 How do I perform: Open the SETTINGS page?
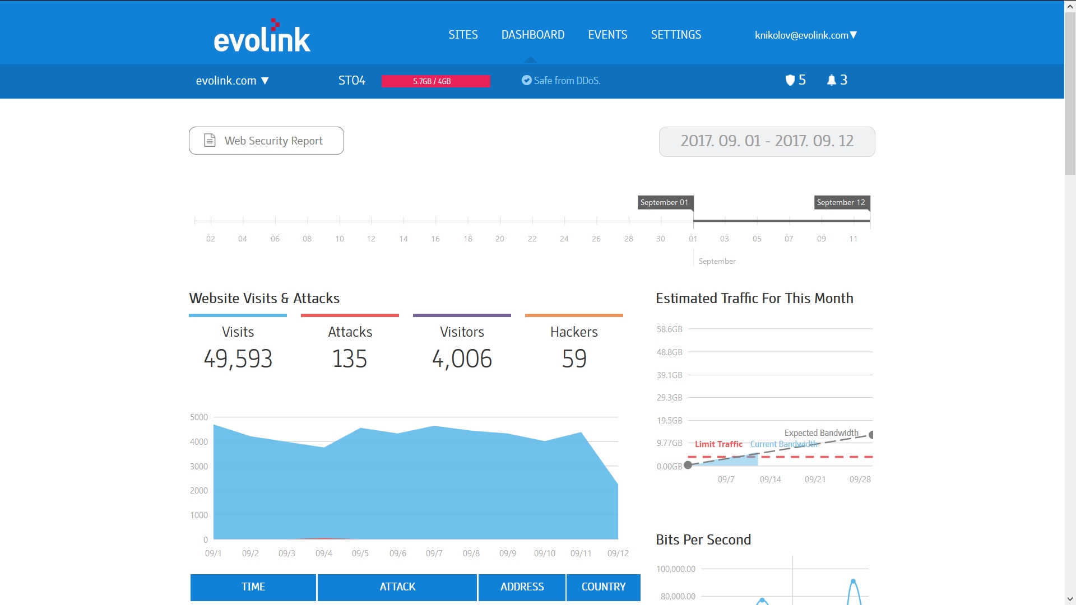click(676, 35)
